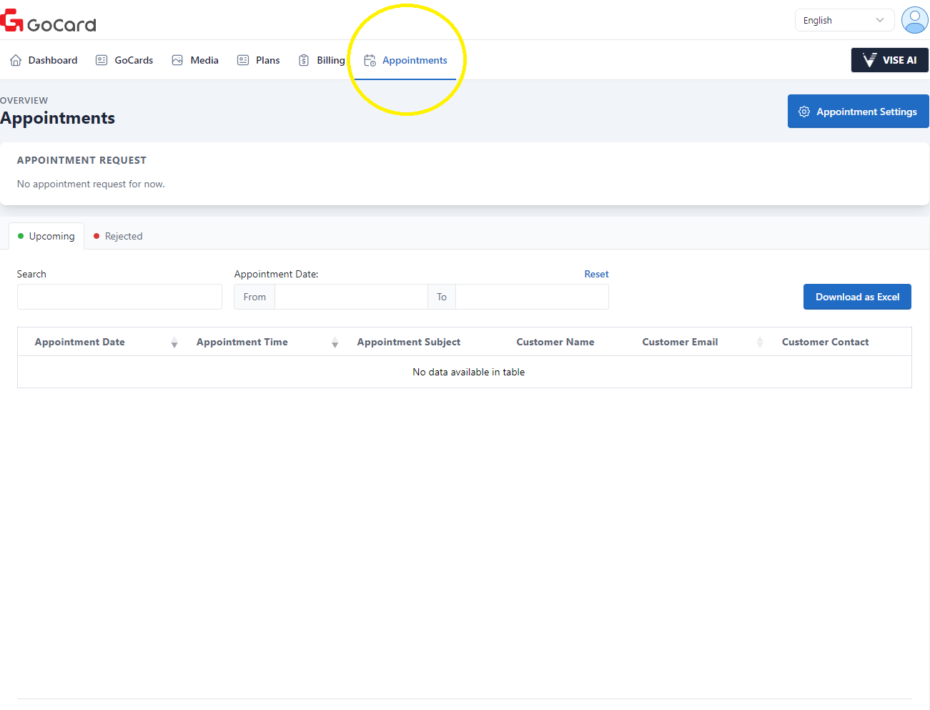This screenshot has width=930, height=710.
Task: Focus the Search input field
Action: tap(119, 297)
